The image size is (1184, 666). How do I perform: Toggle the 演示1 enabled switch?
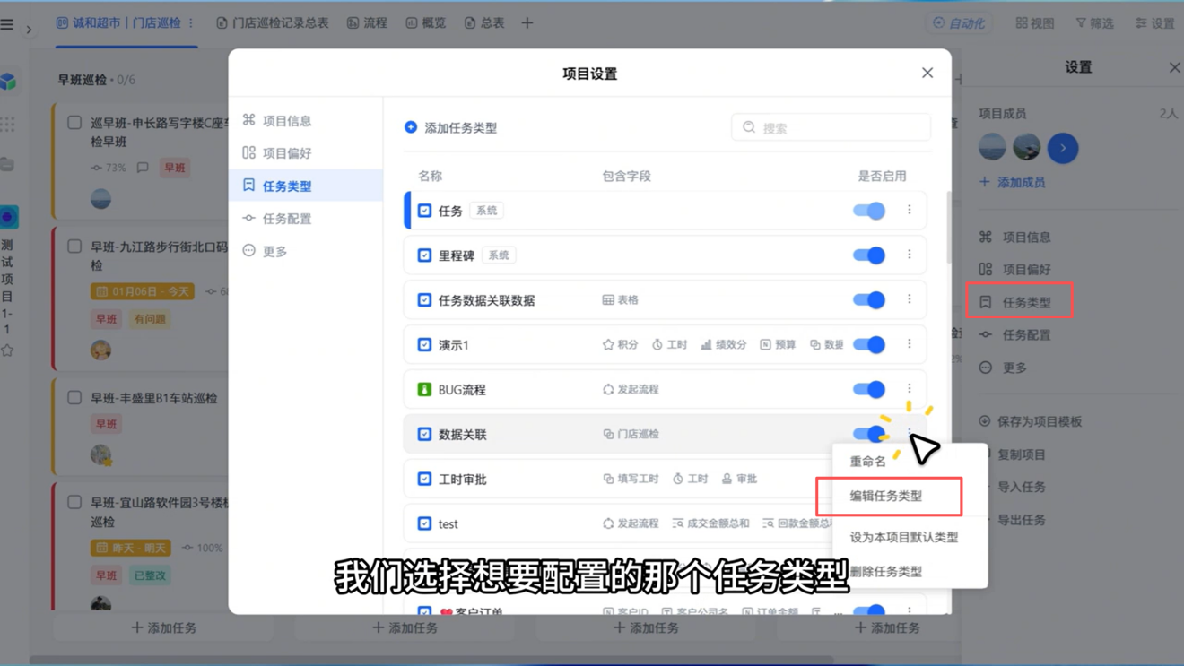868,344
